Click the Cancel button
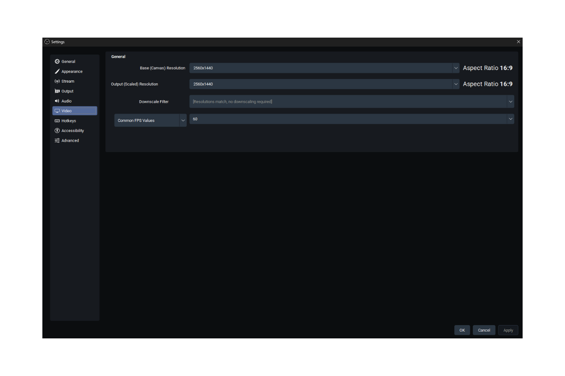Image resolution: width=565 pixels, height=376 pixels. [484, 330]
